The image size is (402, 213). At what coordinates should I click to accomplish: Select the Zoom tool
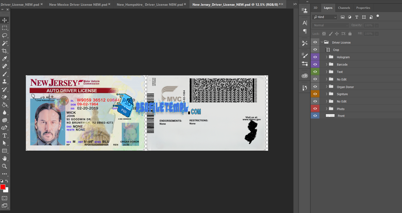click(4, 166)
